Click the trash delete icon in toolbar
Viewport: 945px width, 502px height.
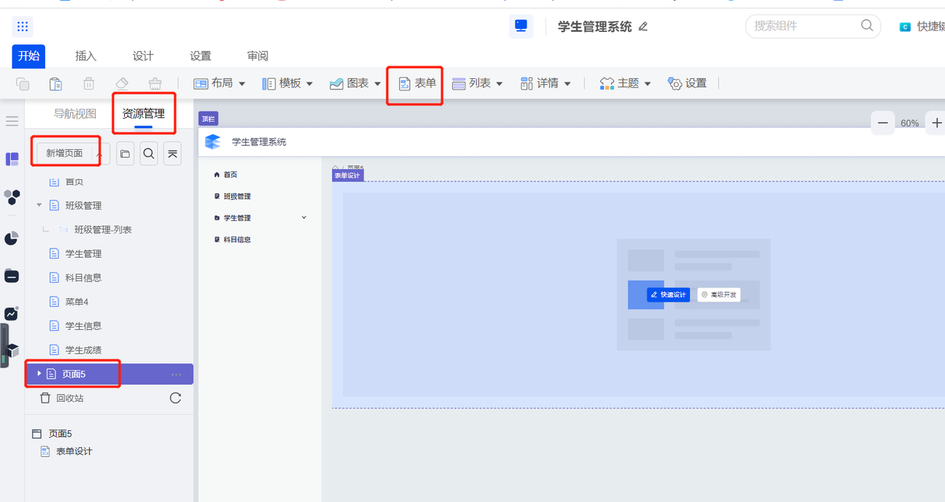[x=89, y=83]
